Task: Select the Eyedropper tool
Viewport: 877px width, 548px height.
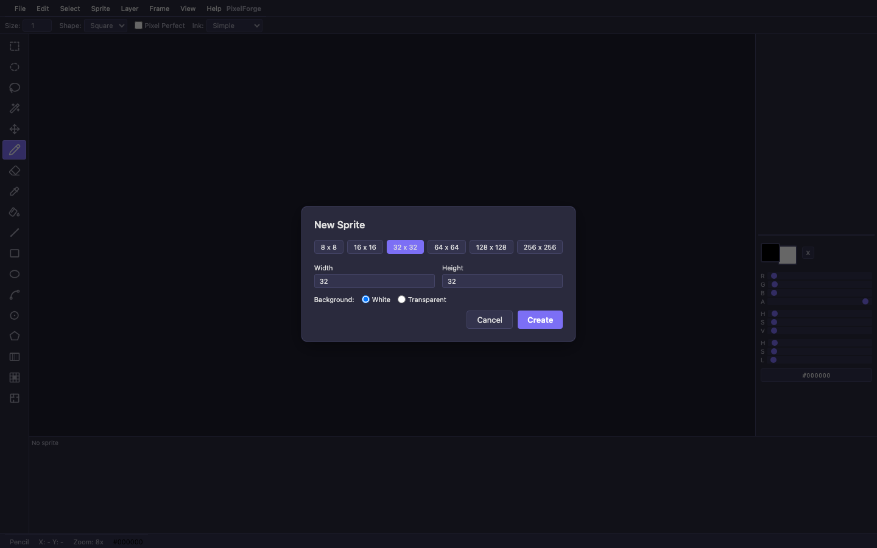Action: (x=15, y=191)
